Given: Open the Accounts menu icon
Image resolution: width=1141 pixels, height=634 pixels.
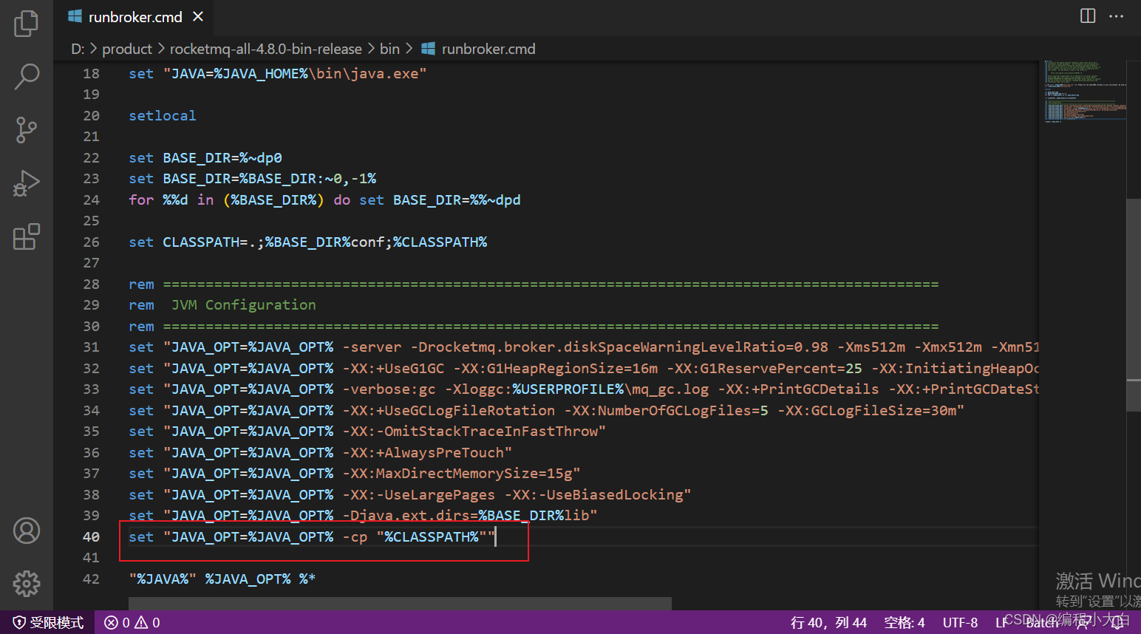Looking at the screenshot, I should (x=27, y=531).
